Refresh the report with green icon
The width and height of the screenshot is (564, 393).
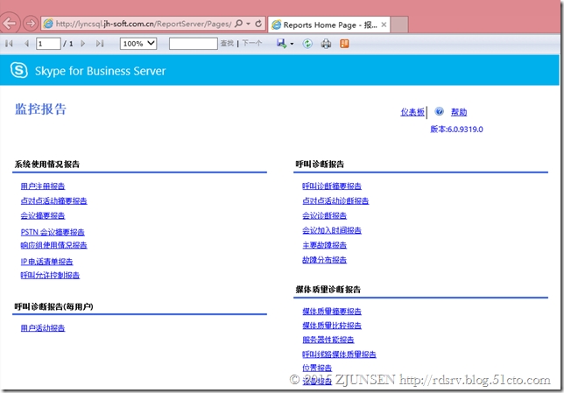(x=307, y=44)
